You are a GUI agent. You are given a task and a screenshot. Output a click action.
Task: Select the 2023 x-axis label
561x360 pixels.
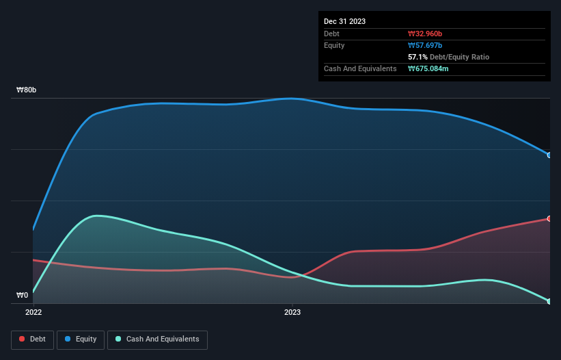point(292,312)
